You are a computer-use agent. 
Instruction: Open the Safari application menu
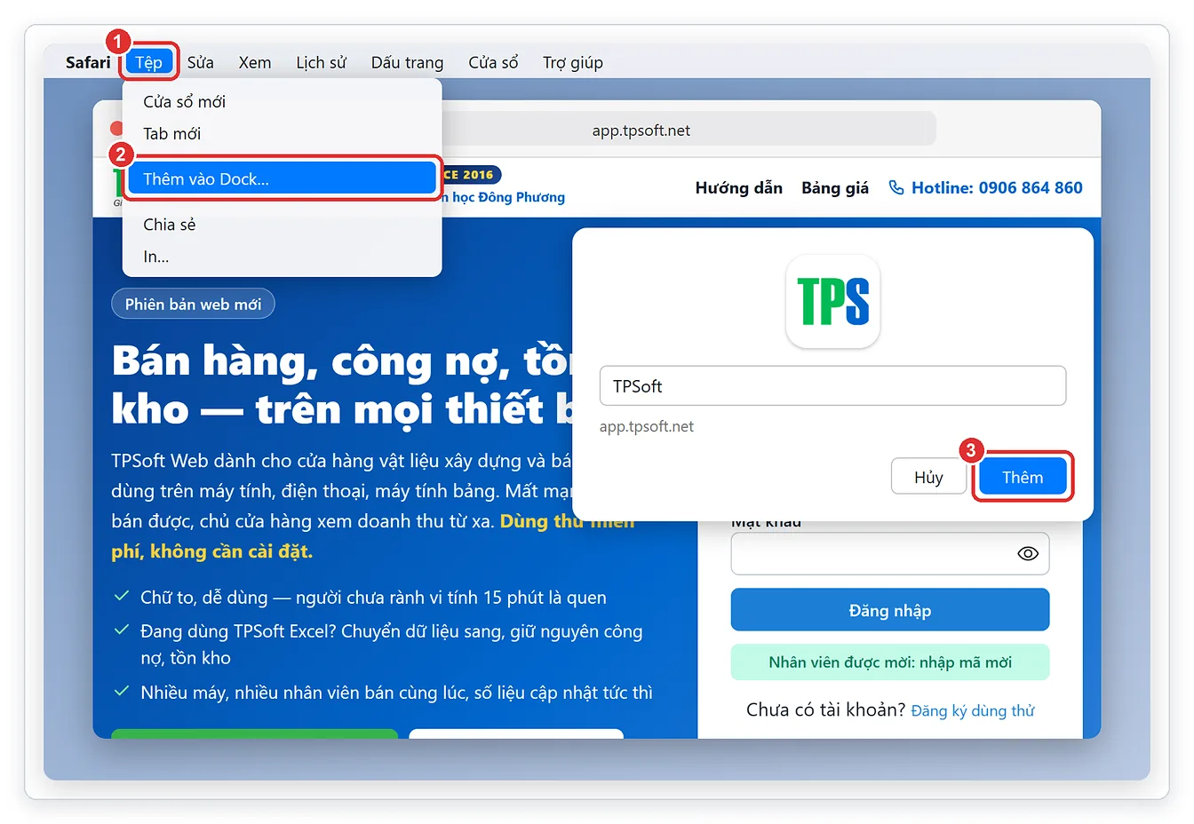coord(88,62)
